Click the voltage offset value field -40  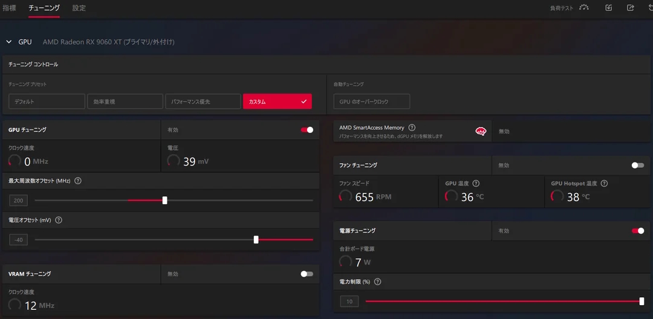pyautogui.click(x=18, y=240)
